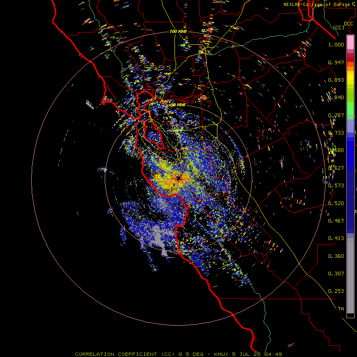Select the 0.787 scale value
This screenshot has width=357, height=357.
pyautogui.click(x=336, y=115)
